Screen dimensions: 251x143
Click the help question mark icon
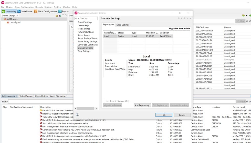[77, 115]
